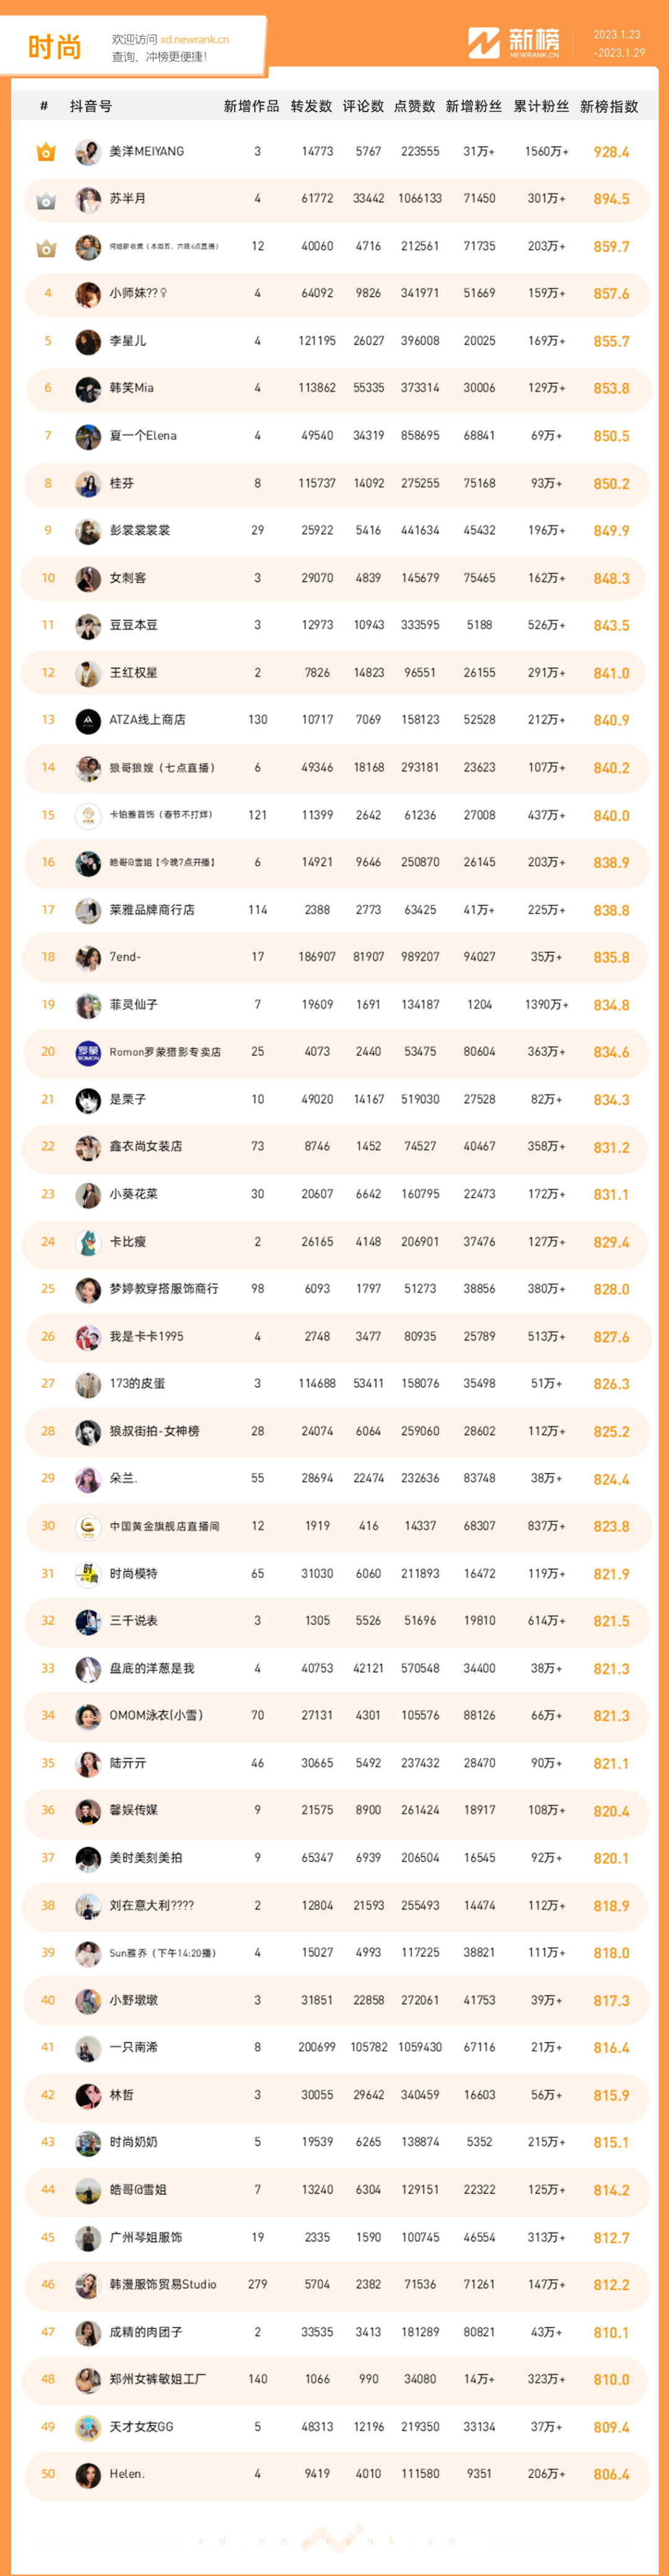Image resolution: width=669 pixels, height=2576 pixels.
Task: Open the xd.newrank.cn link
Action: 194,40
